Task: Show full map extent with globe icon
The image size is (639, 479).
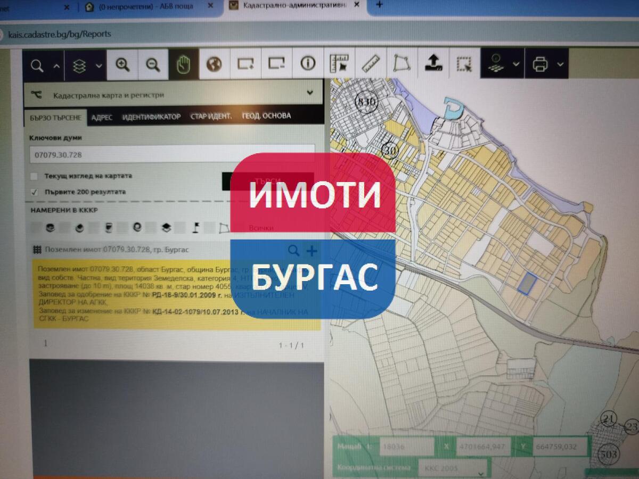Action: (214, 65)
